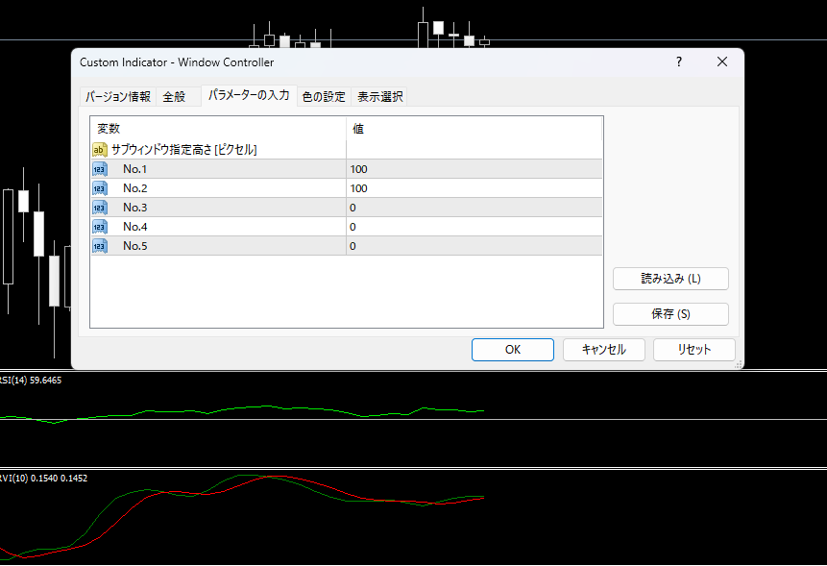Screen dimensions: 827x566
Task: Click the integer icon next to No.4
Action: point(100,227)
